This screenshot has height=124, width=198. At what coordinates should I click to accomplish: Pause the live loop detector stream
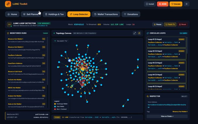(157, 24)
